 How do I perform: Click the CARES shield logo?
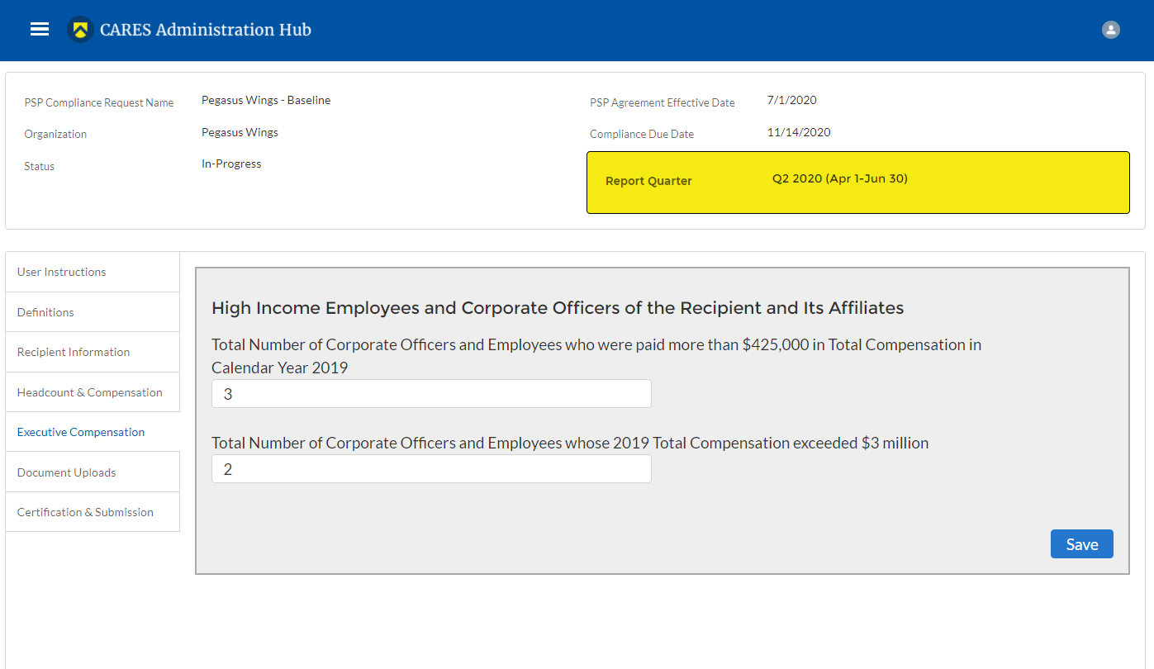[x=80, y=30]
